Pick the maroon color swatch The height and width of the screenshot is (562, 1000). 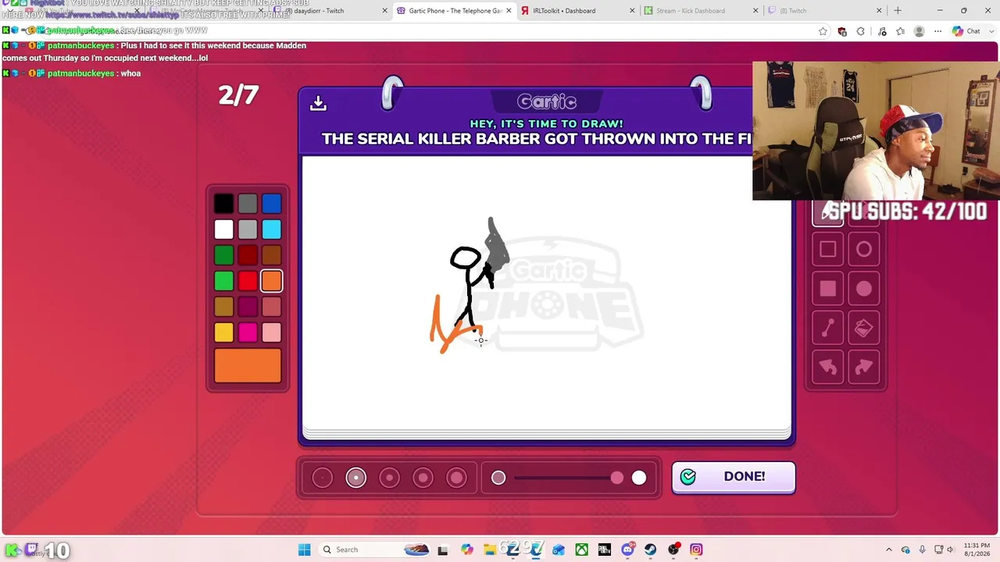click(x=248, y=307)
